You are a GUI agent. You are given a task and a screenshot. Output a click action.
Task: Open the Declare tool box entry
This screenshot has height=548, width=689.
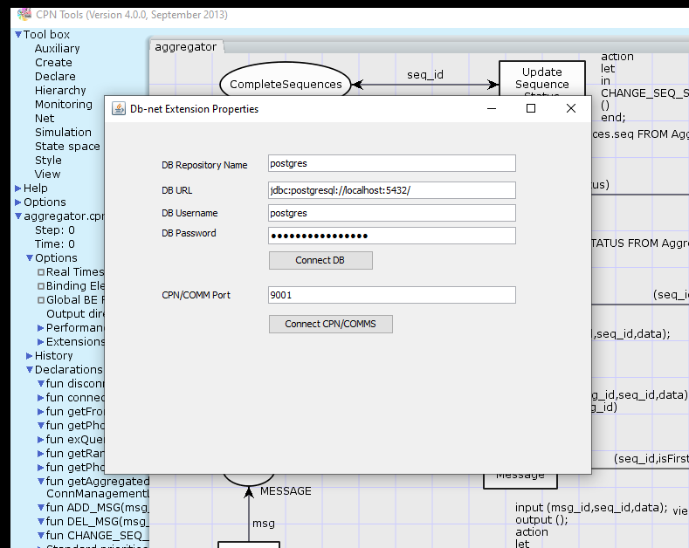[55, 77]
